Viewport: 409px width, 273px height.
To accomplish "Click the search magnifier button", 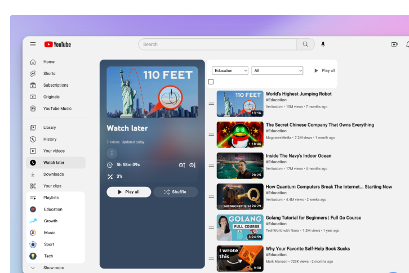I will [x=305, y=44].
